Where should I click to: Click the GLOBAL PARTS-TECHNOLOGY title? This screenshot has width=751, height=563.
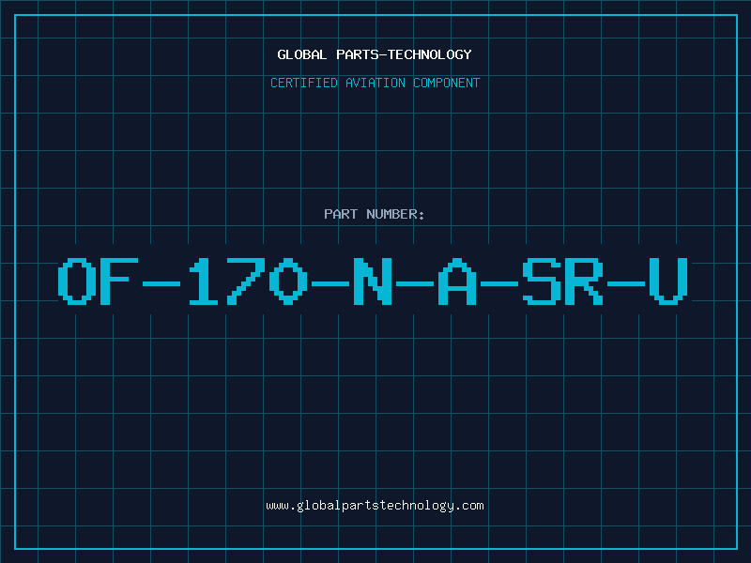[375, 54]
